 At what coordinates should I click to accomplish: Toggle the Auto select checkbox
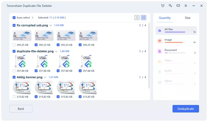point(14,18)
